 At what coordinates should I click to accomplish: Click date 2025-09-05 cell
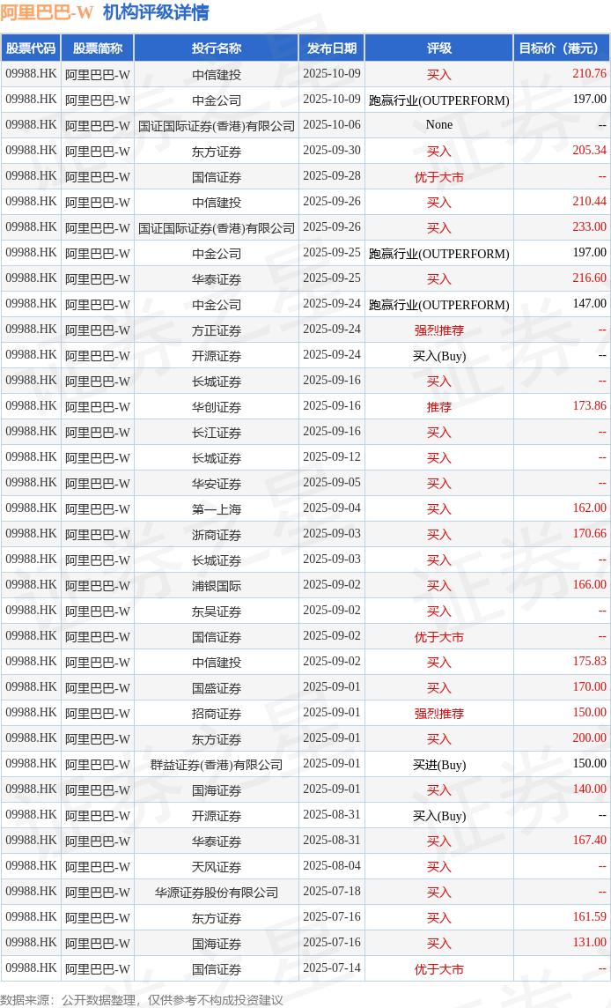coord(332,483)
